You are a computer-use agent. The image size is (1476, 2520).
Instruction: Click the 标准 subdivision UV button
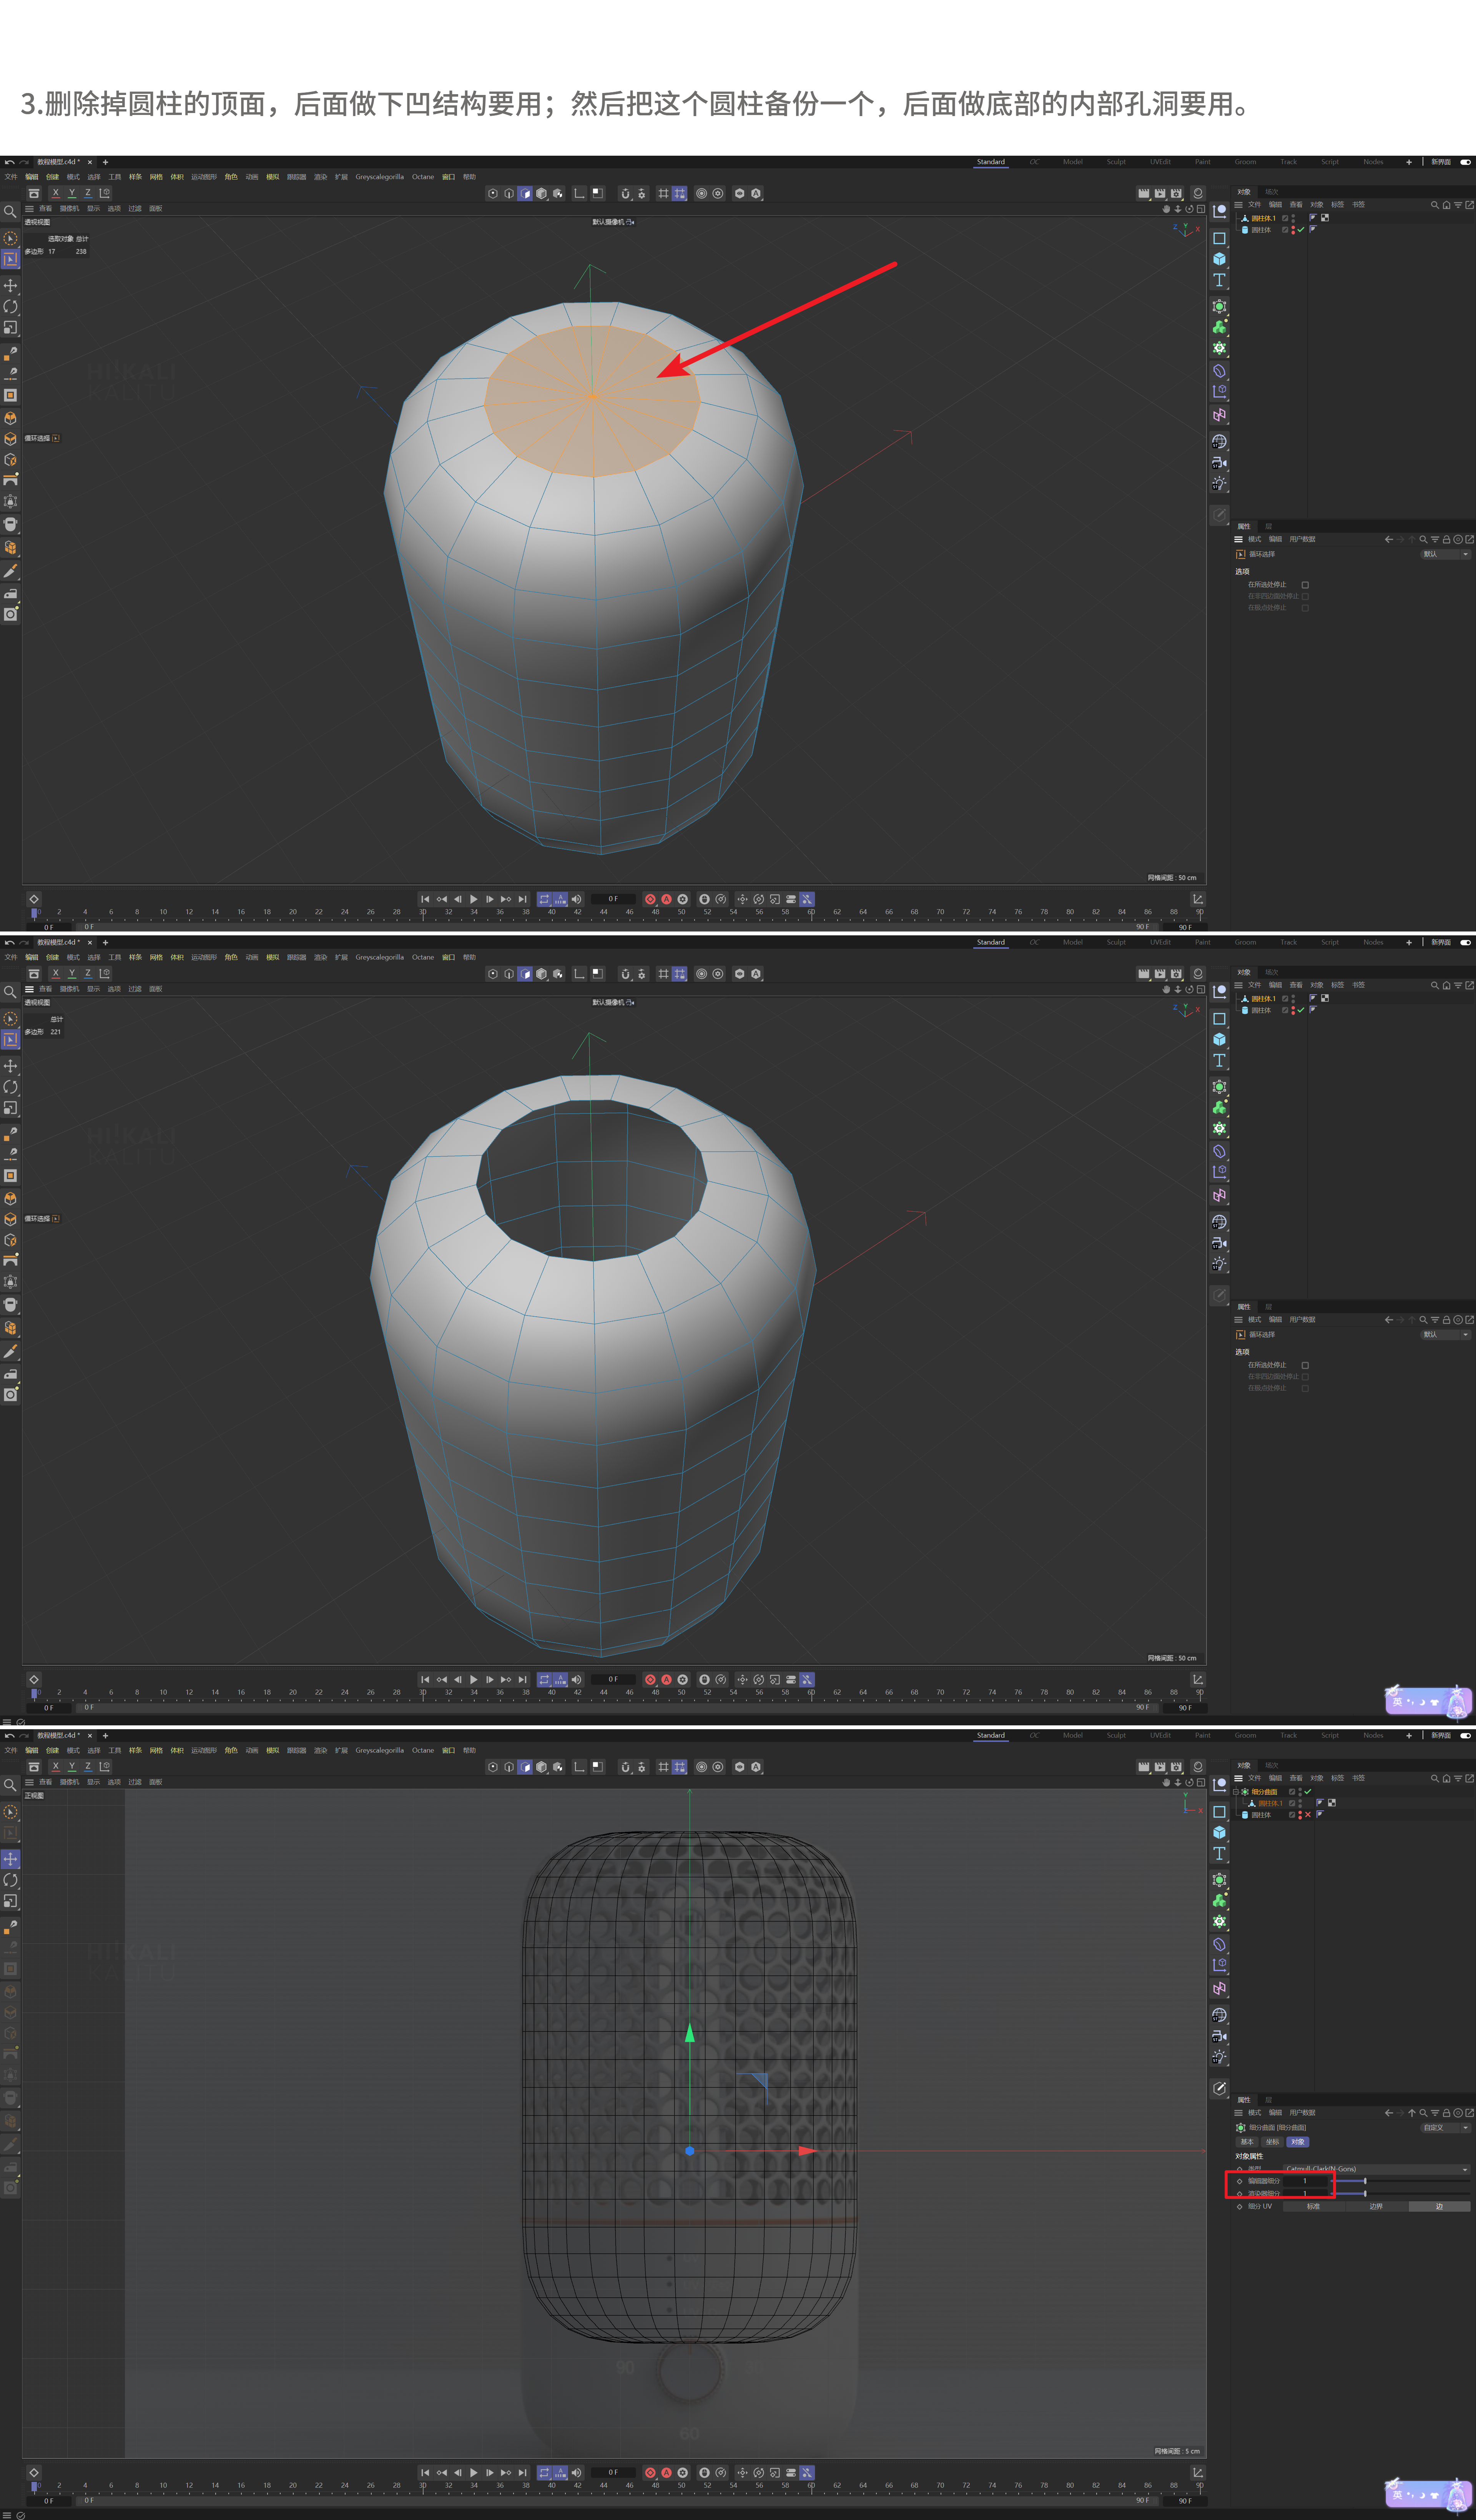coord(1313,2206)
